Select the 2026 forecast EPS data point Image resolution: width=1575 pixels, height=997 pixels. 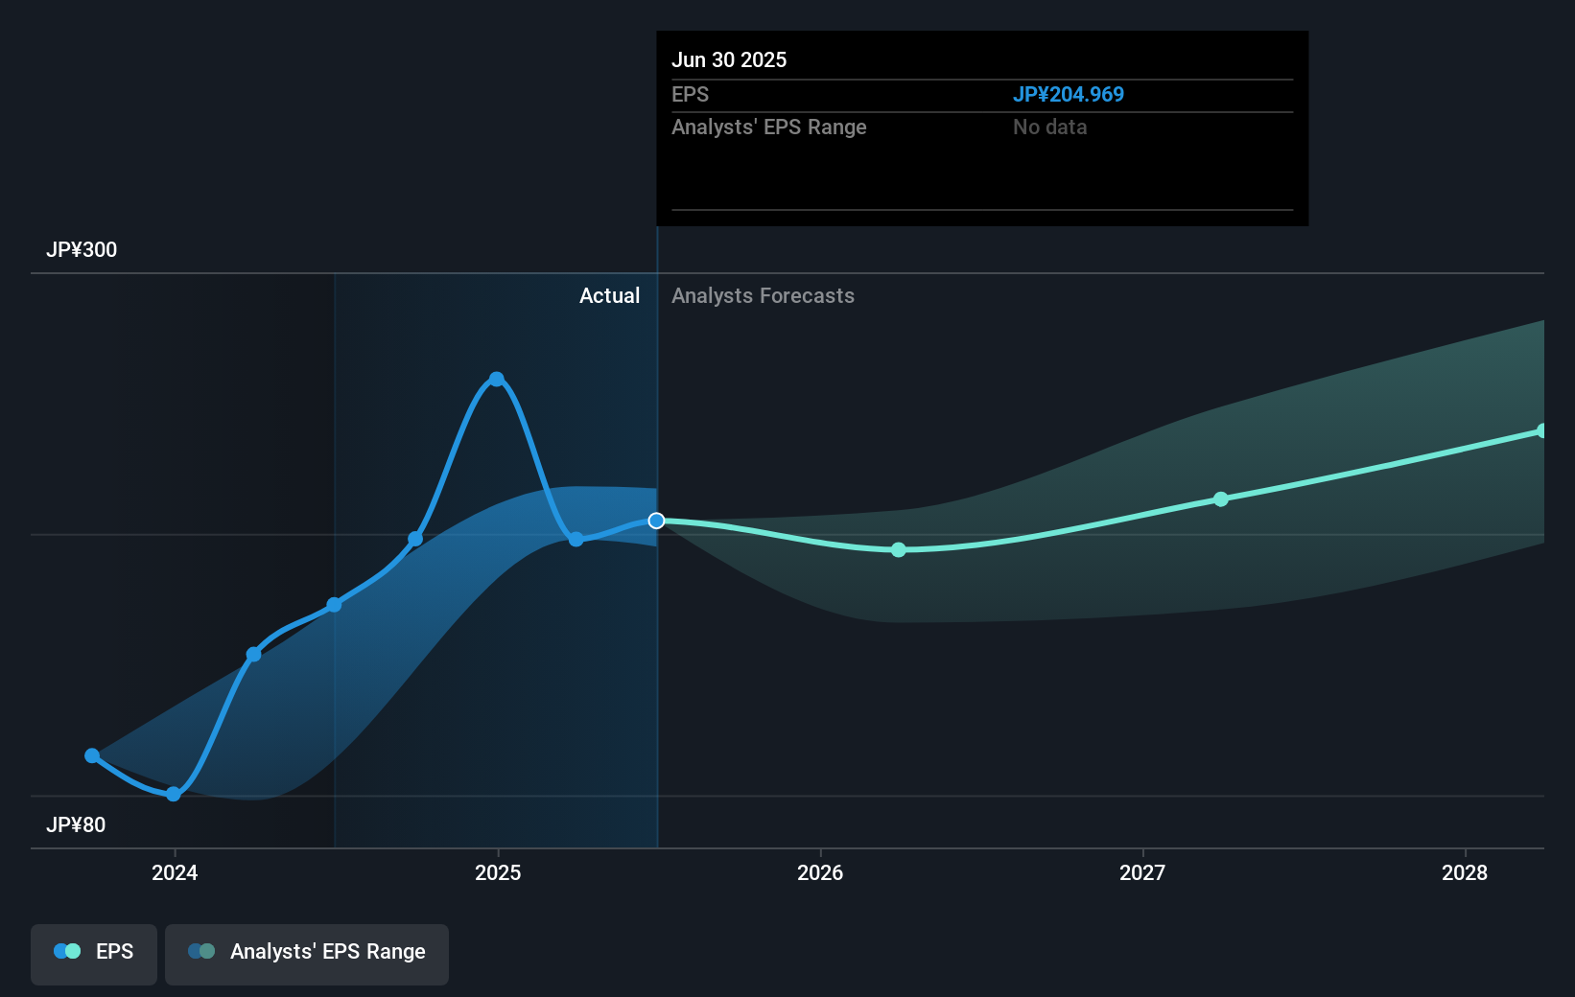click(899, 549)
